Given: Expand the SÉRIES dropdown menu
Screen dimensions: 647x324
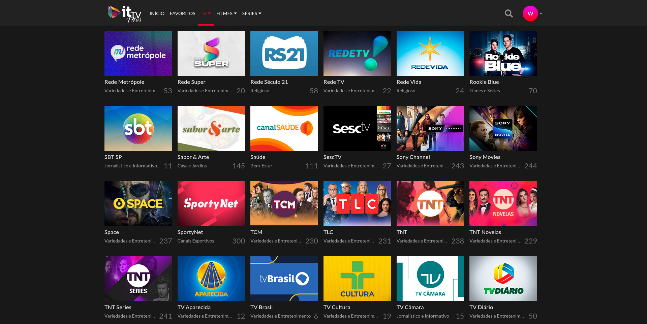Looking at the screenshot, I should 252,13.
